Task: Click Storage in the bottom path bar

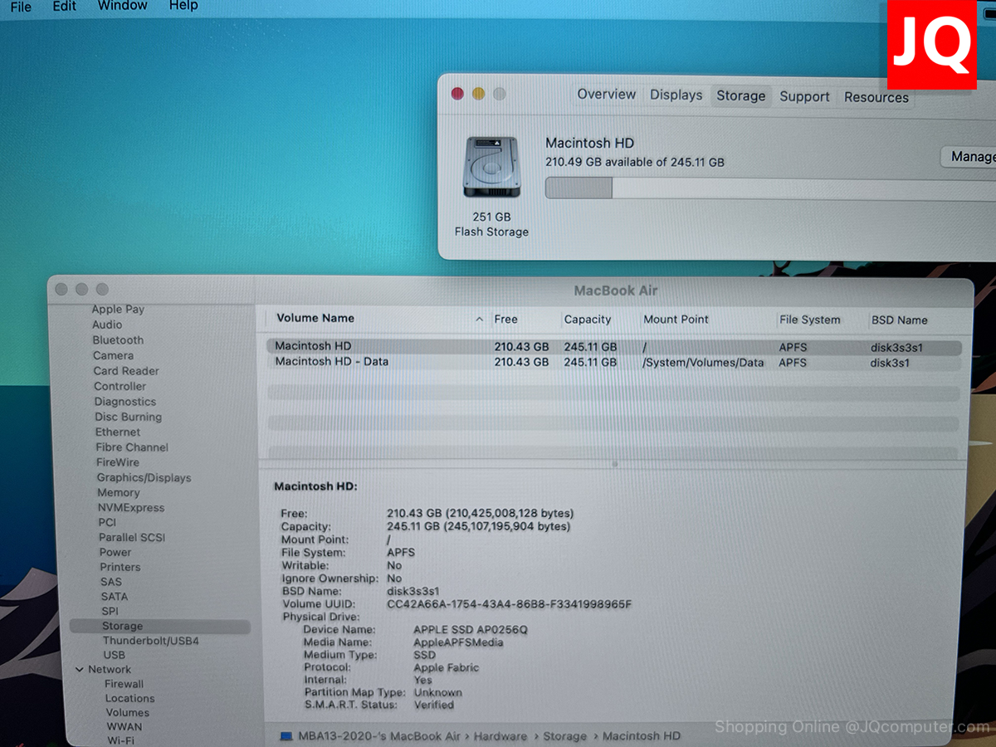Action: tap(564, 736)
